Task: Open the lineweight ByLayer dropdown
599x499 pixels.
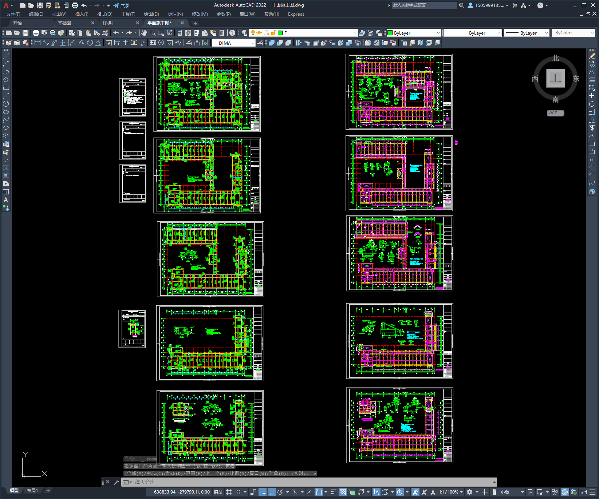Action: [x=547, y=33]
